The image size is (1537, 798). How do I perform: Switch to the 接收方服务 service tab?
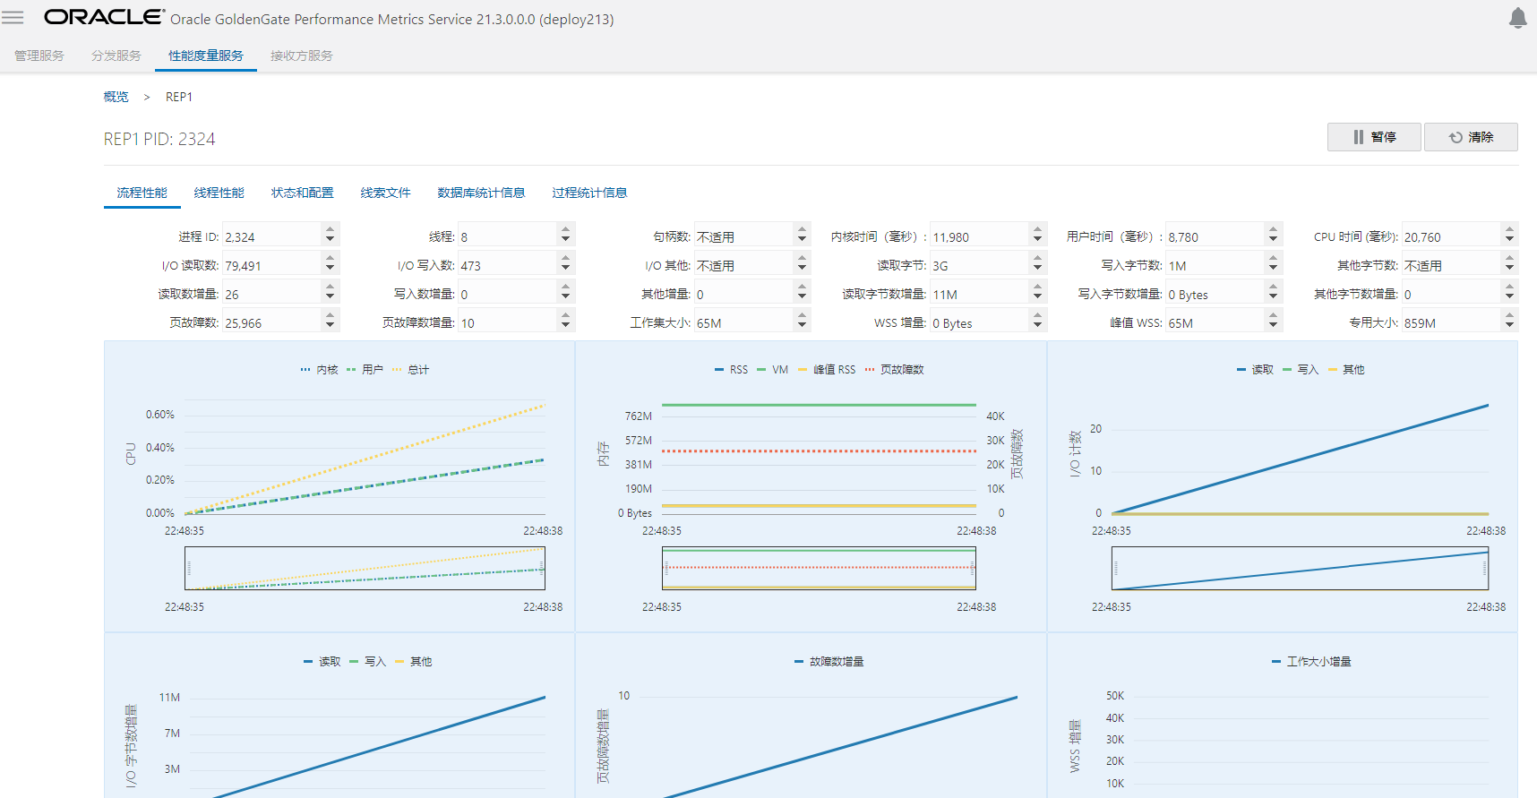click(302, 56)
